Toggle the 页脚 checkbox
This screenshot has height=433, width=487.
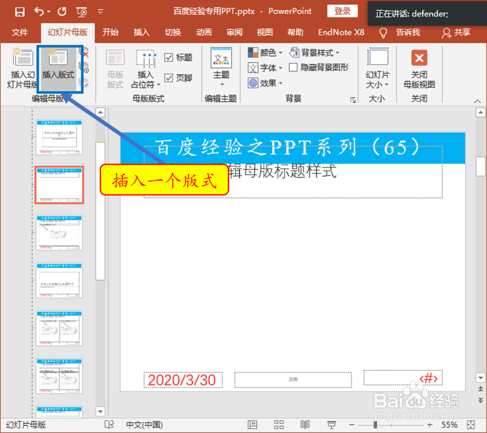[x=169, y=77]
